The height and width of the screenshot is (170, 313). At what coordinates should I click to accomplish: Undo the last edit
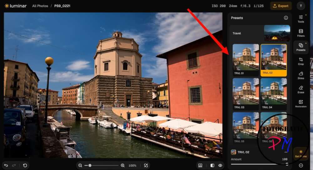click(x=6, y=165)
